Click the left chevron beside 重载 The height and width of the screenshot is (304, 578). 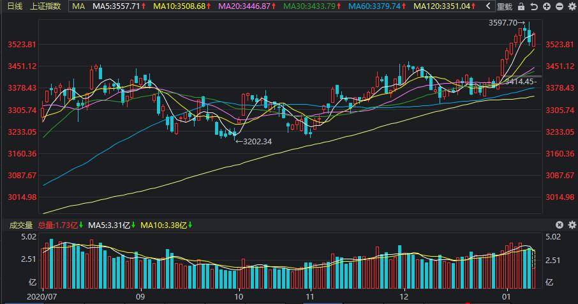point(489,6)
